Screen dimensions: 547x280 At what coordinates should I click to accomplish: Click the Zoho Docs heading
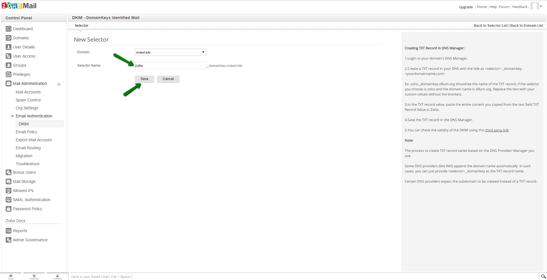15,221
